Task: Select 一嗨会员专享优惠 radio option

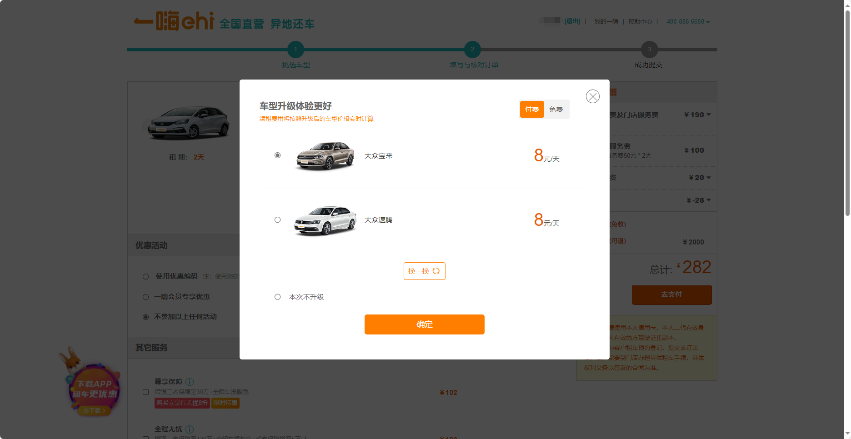Action: pyautogui.click(x=145, y=297)
